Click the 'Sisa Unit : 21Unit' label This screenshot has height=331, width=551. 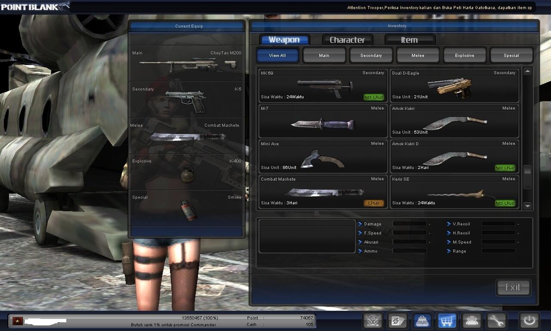[x=410, y=97]
